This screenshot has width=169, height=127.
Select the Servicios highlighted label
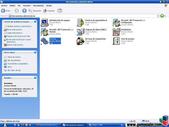[55, 41]
